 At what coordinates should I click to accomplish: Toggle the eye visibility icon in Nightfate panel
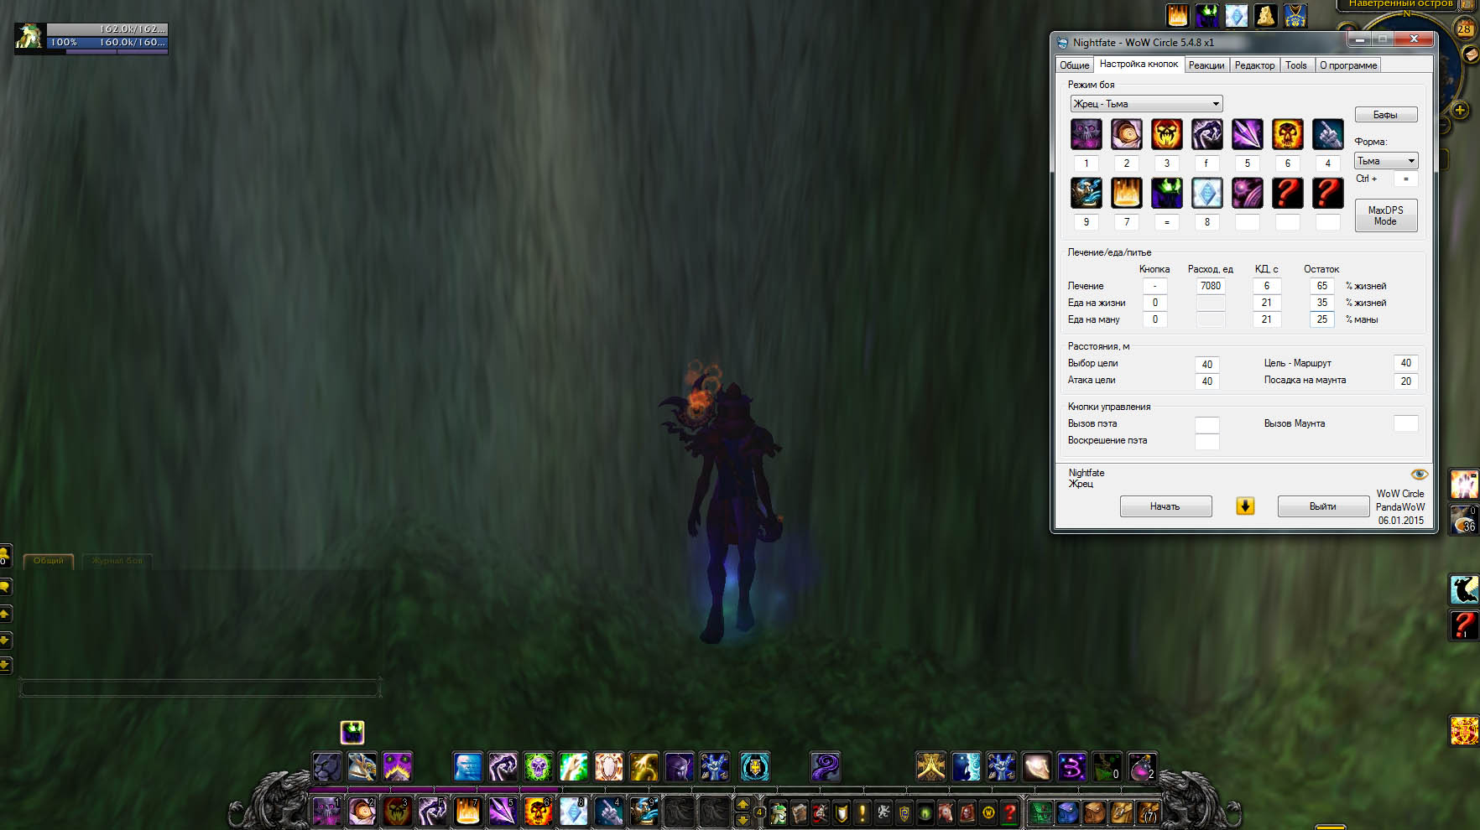pos(1419,475)
